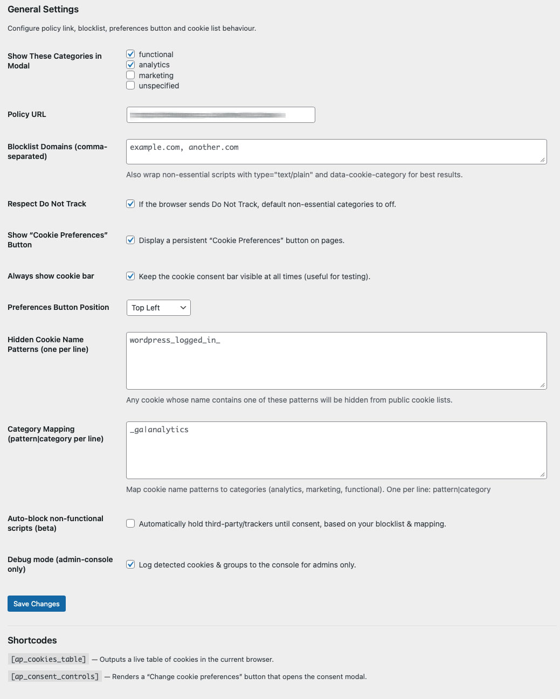Click the Shortcodes section heading
This screenshot has height=699, width=560.
(x=32, y=640)
